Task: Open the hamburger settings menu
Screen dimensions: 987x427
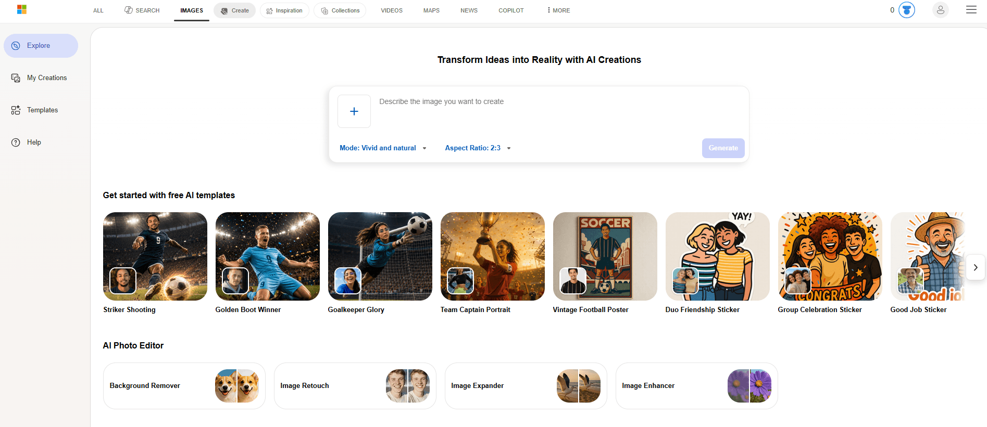Action: (971, 10)
